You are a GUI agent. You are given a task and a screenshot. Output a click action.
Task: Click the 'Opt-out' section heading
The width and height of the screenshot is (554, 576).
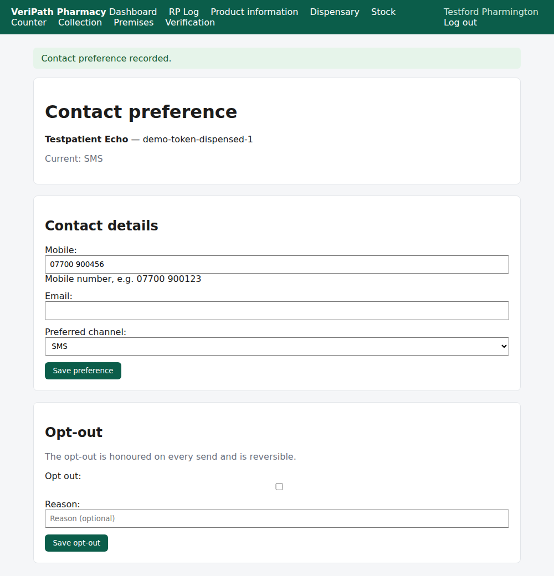74,432
